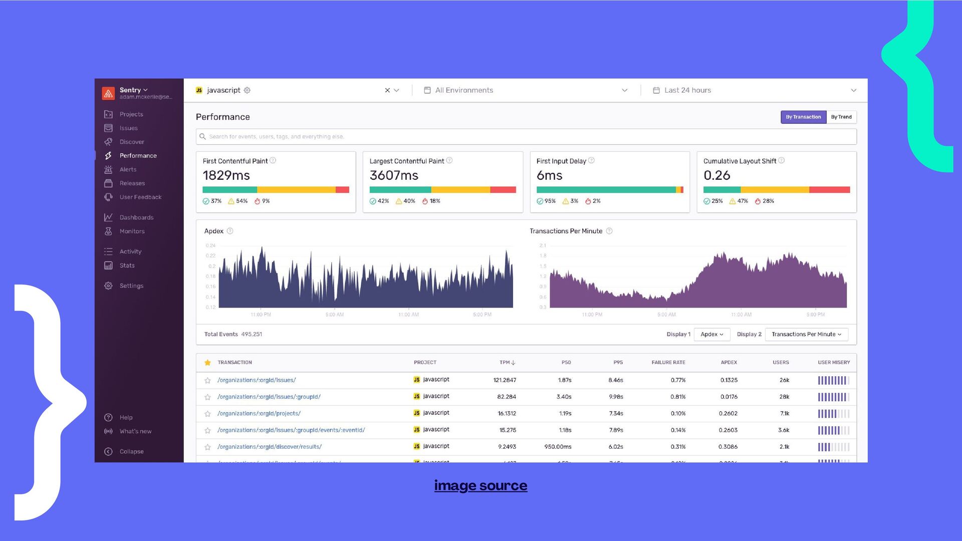Image resolution: width=962 pixels, height=541 pixels.
Task: Focus the search events input field
Action: pos(526,136)
